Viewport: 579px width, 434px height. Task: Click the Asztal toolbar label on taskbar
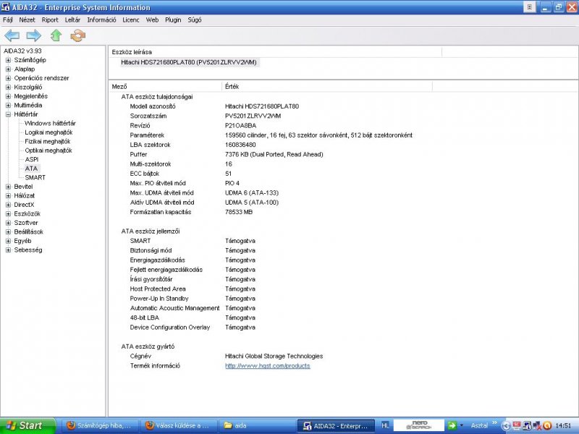point(479,425)
